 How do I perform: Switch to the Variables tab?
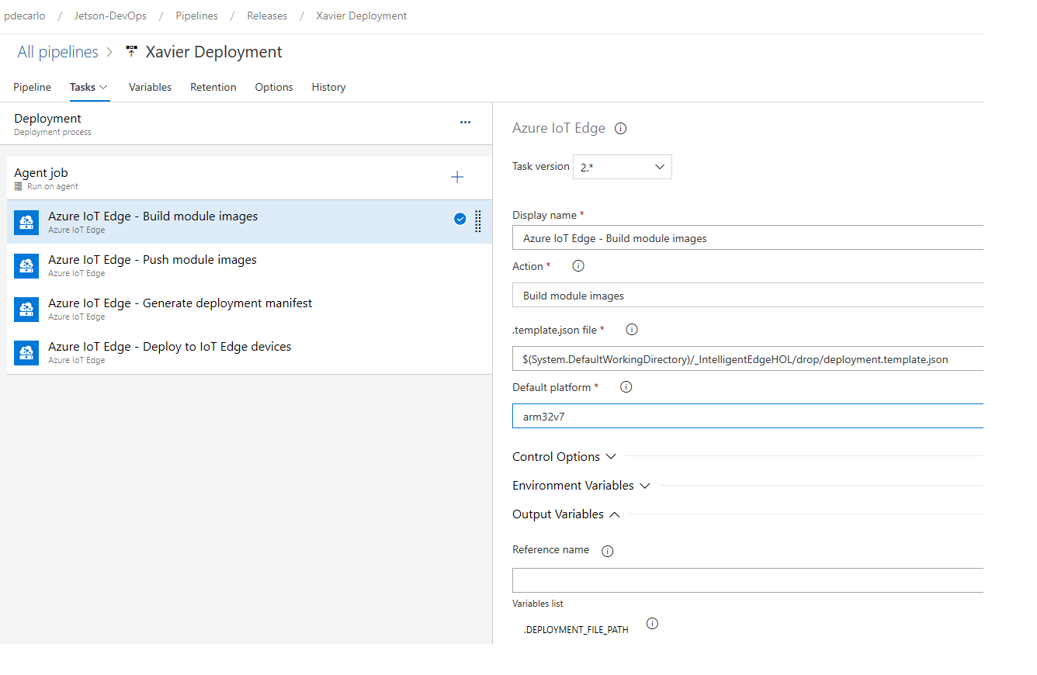(150, 87)
